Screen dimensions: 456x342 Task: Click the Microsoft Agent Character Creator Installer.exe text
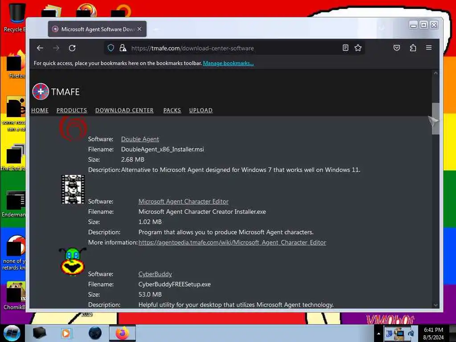(202, 212)
